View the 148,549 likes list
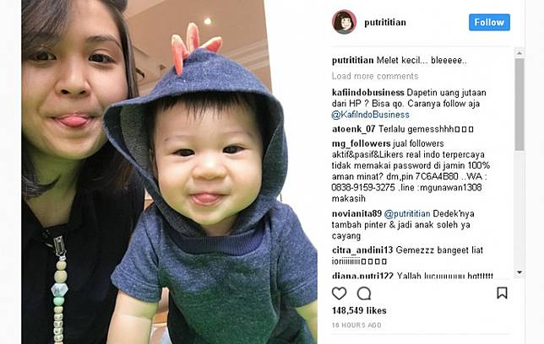The width and height of the screenshot is (544, 344). point(359,310)
